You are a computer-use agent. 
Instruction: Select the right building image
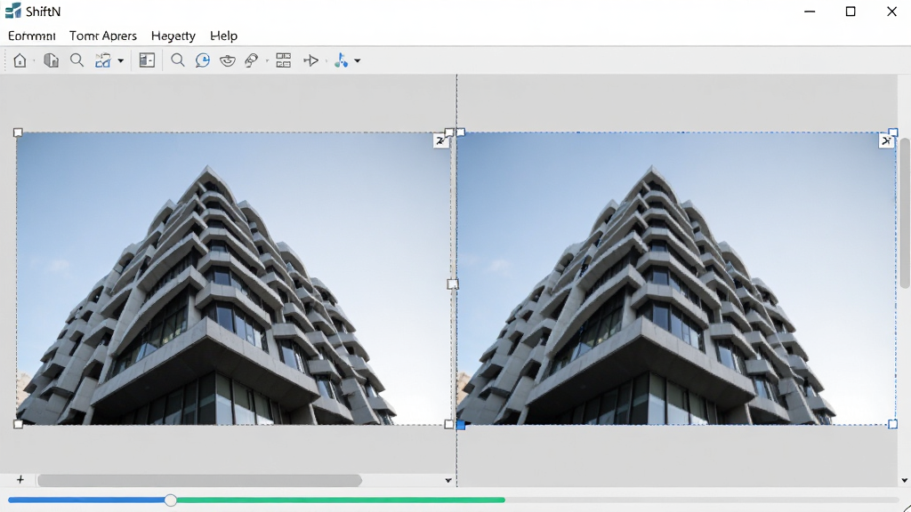pos(676,278)
